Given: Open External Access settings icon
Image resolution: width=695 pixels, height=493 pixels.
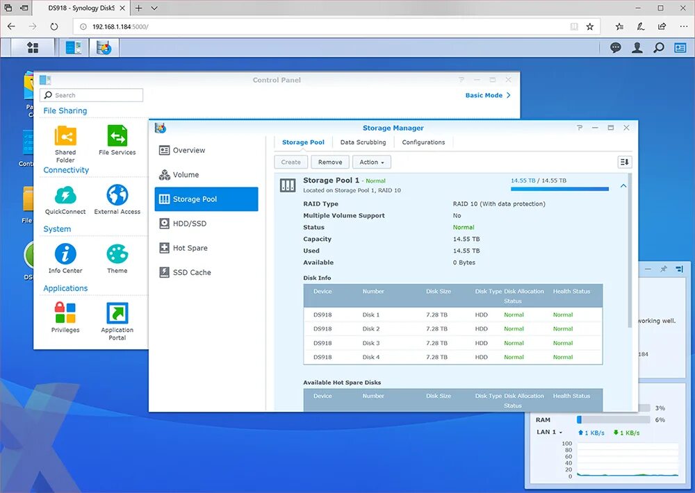Looking at the screenshot, I should coord(117,199).
